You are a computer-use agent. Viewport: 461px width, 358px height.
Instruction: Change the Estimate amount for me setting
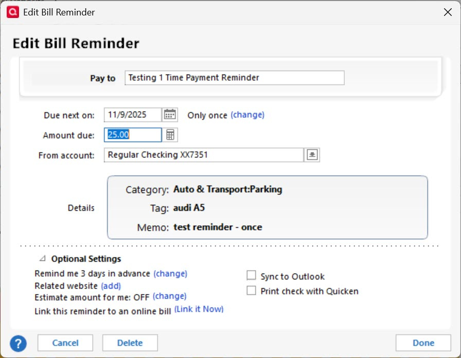(x=170, y=296)
